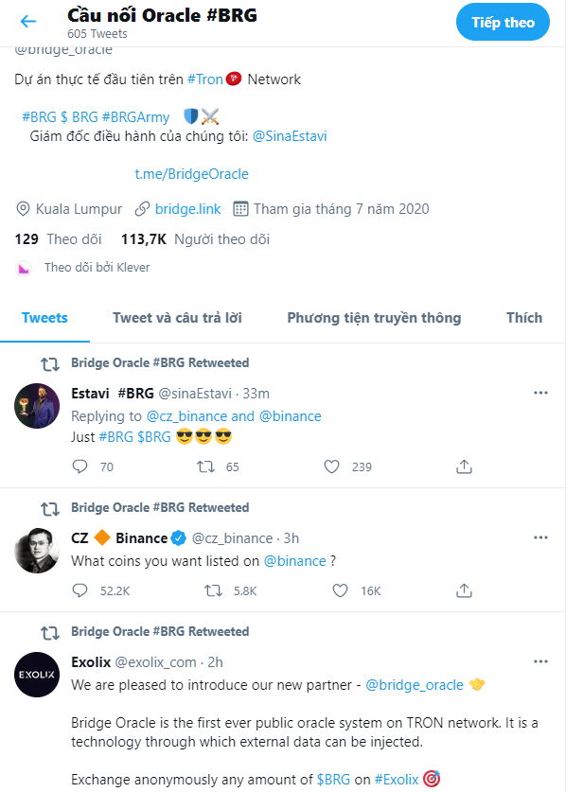Image resolution: width=583 pixels, height=792 pixels.
Task: Visit the bridge.link website link
Action: (x=188, y=209)
